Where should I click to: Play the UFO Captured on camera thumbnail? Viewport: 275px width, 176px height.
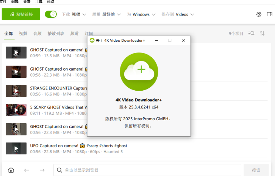point(16,148)
